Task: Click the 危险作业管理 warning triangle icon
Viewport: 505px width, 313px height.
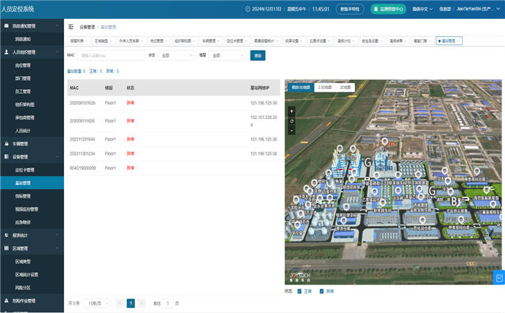Action: point(6,300)
